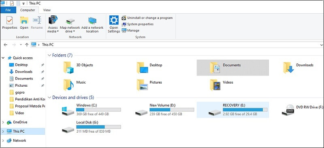Click New Volume (D:) capacity bar
The image size is (324, 148).
point(172,110)
